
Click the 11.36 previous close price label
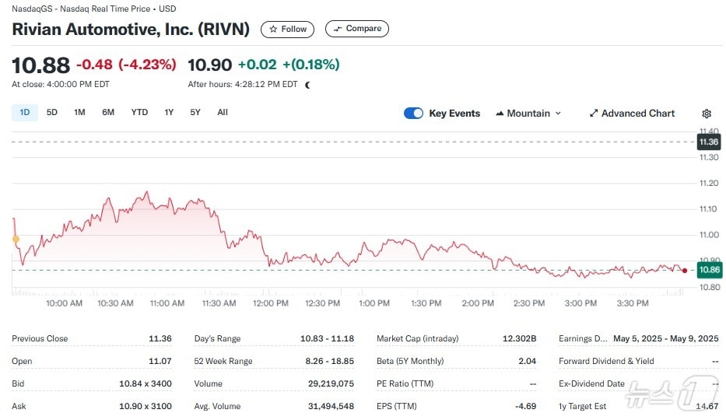coord(709,142)
